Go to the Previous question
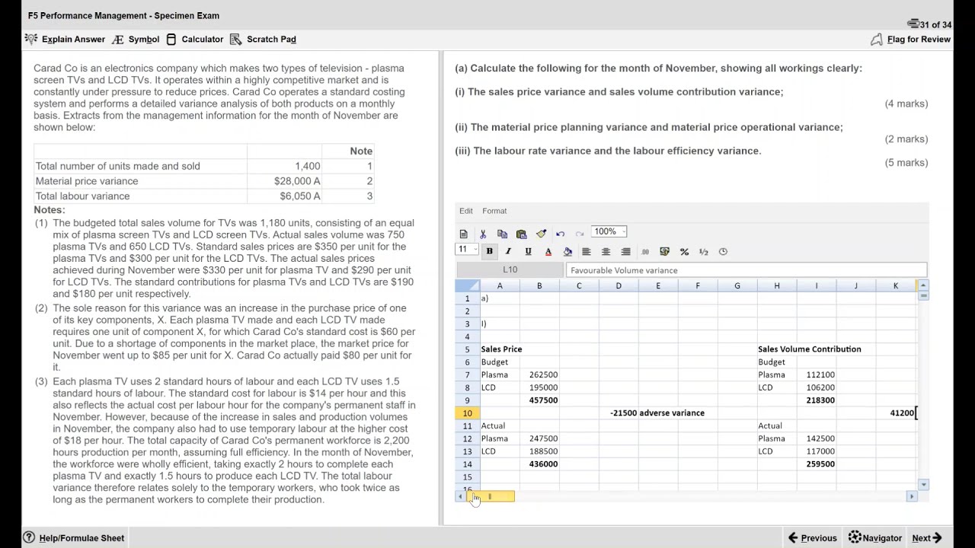 click(x=812, y=538)
